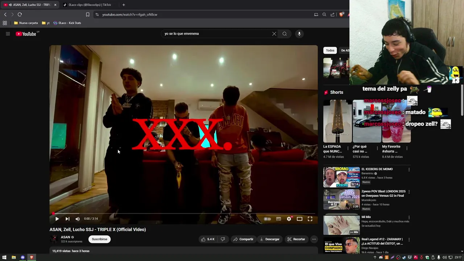Click the search magnifier button
The height and width of the screenshot is (261, 464).
tap(285, 34)
